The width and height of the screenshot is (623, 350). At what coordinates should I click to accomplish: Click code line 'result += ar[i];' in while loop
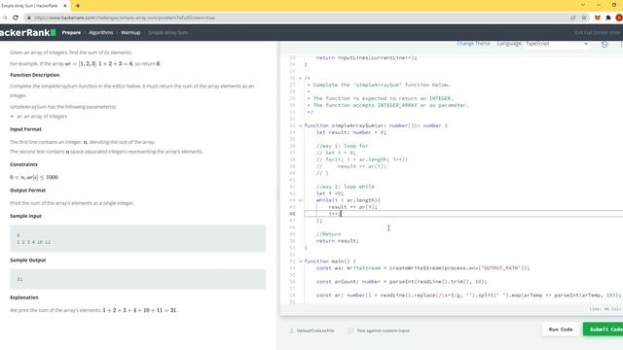click(x=352, y=207)
